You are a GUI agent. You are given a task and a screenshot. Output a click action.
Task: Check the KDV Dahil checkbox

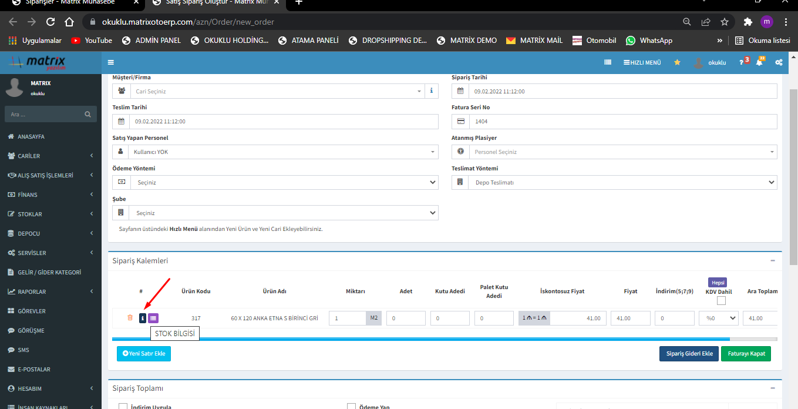721,301
